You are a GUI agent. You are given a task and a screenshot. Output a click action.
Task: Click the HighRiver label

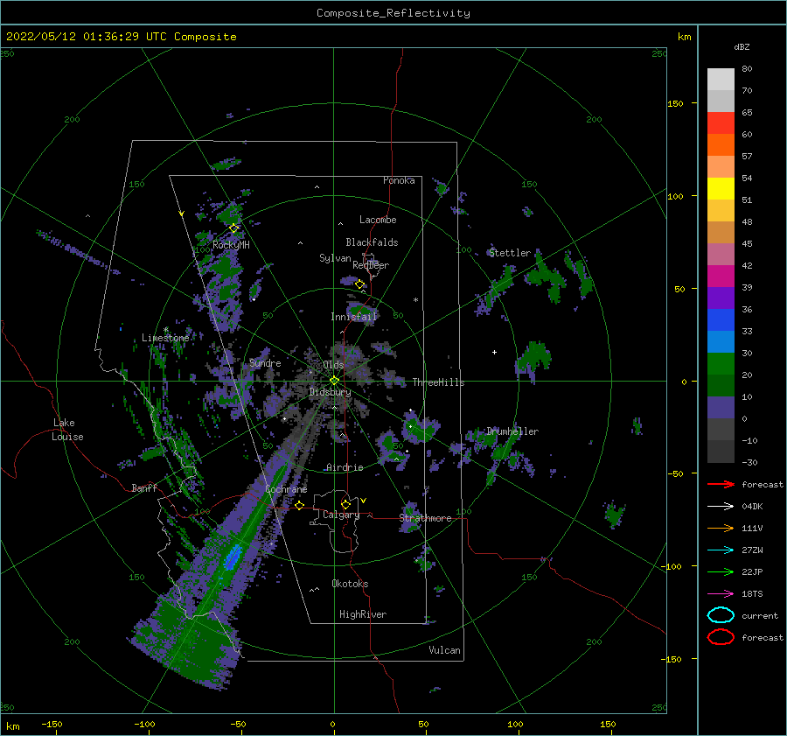363,614
